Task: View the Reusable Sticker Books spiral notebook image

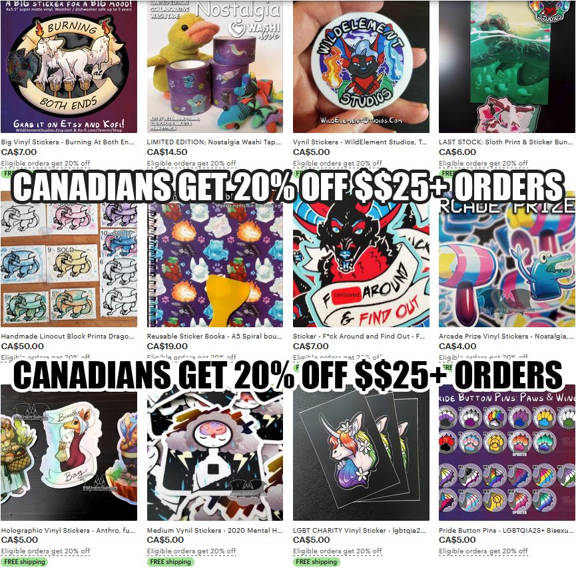Action: point(215,263)
